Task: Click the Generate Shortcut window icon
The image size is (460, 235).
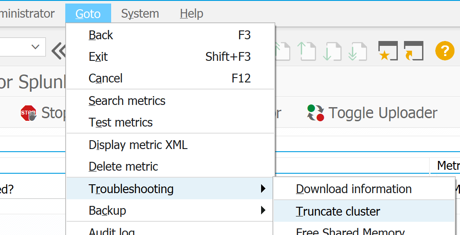Action: point(413,51)
